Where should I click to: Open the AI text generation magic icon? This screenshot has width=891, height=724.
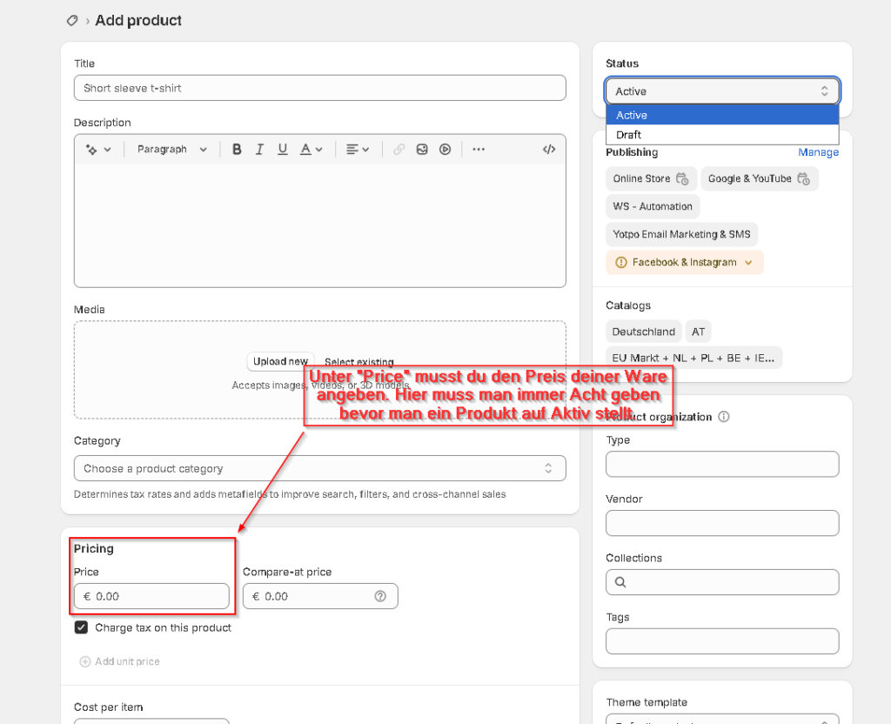(x=90, y=150)
